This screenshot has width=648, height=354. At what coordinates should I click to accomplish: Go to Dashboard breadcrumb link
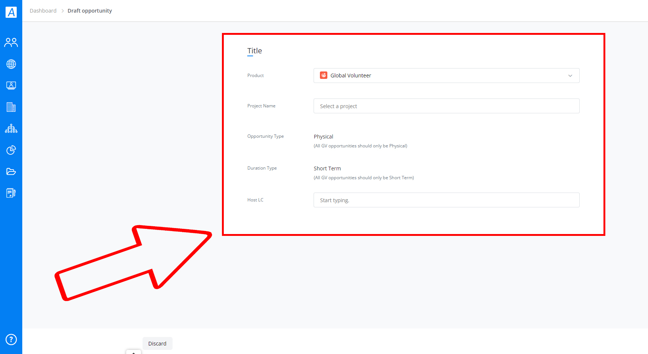43,11
